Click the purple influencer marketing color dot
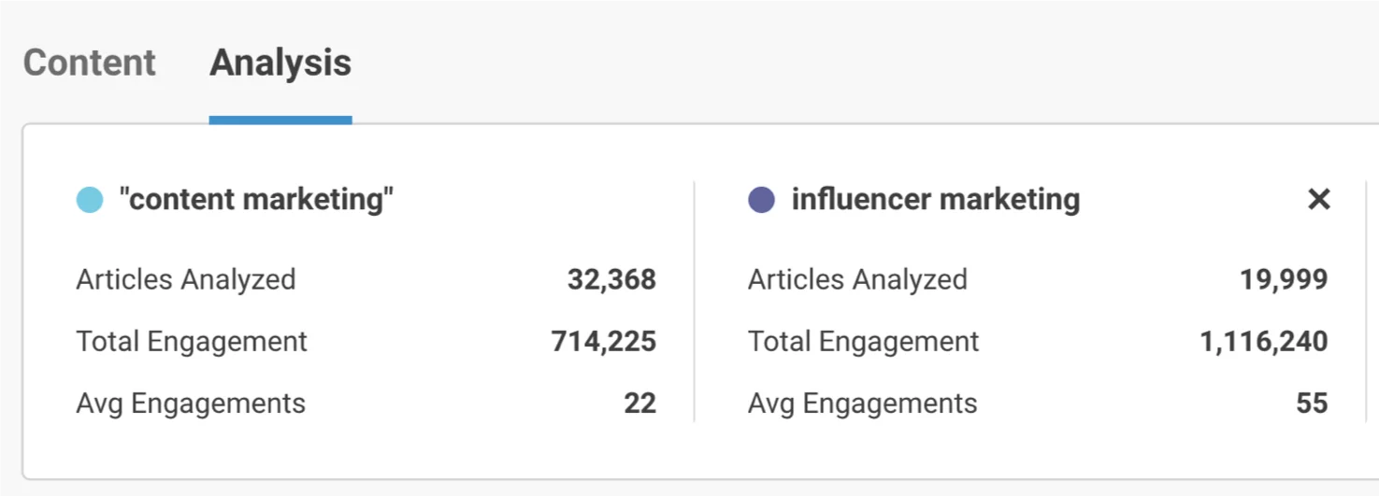The image size is (1379, 496). pos(762,200)
